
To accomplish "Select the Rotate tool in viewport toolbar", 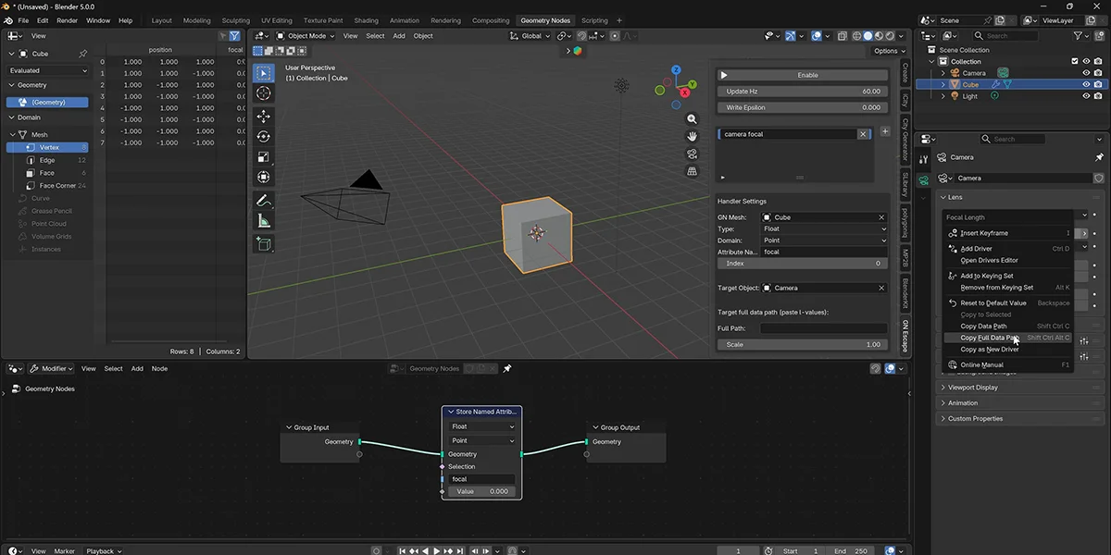I will (x=264, y=136).
